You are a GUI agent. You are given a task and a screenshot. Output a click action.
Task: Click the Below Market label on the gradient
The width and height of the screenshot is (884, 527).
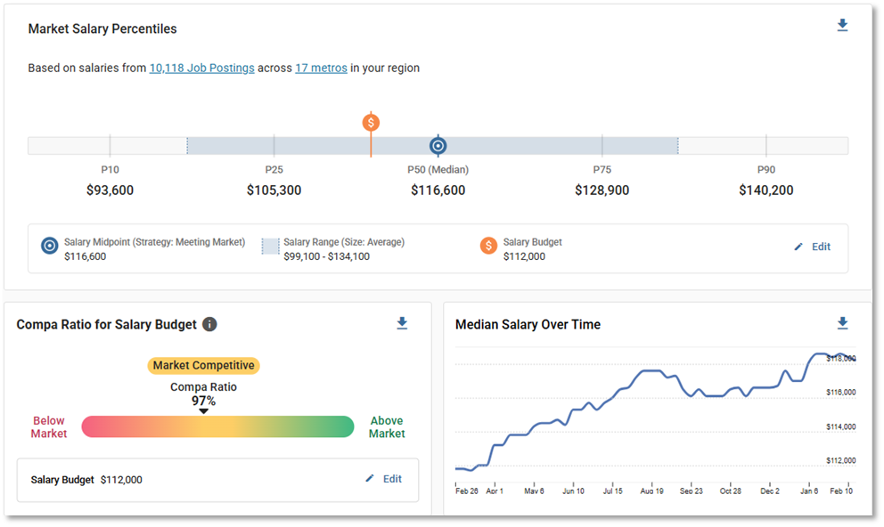click(48, 427)
